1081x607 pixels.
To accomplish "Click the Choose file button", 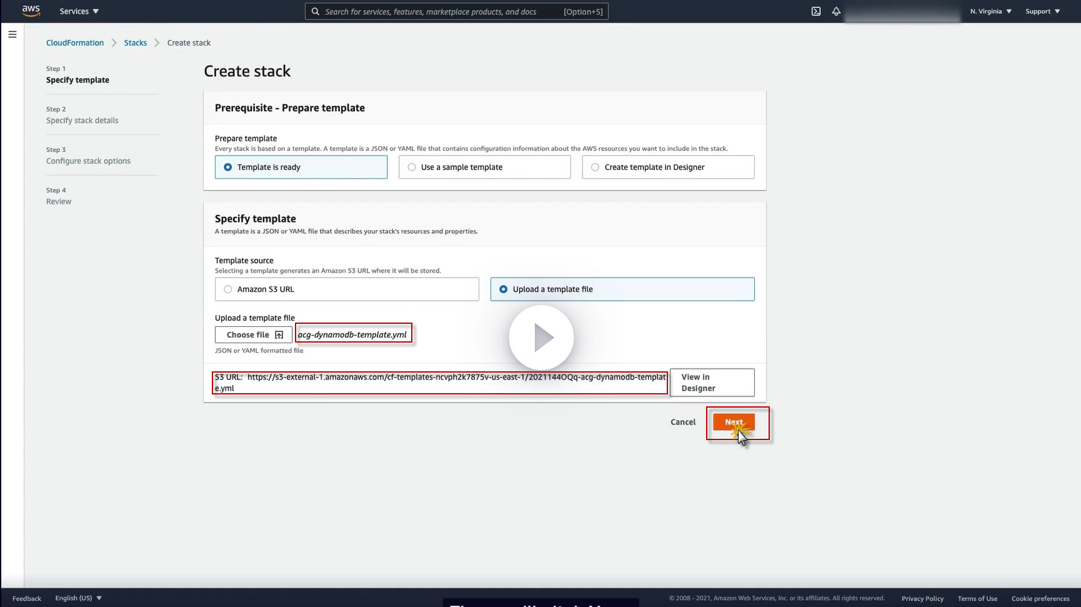I will coord(254,335).
